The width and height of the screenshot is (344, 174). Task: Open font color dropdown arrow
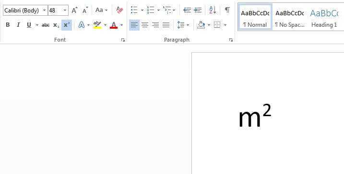tap(121, 25)
